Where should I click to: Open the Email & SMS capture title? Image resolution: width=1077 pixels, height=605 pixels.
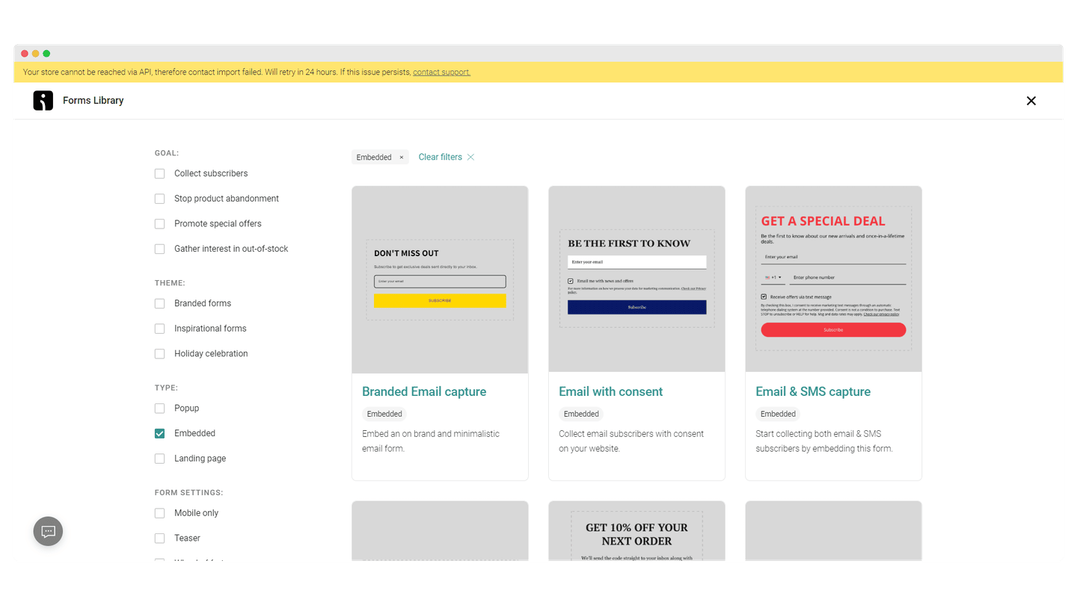(x=813, y=391)
